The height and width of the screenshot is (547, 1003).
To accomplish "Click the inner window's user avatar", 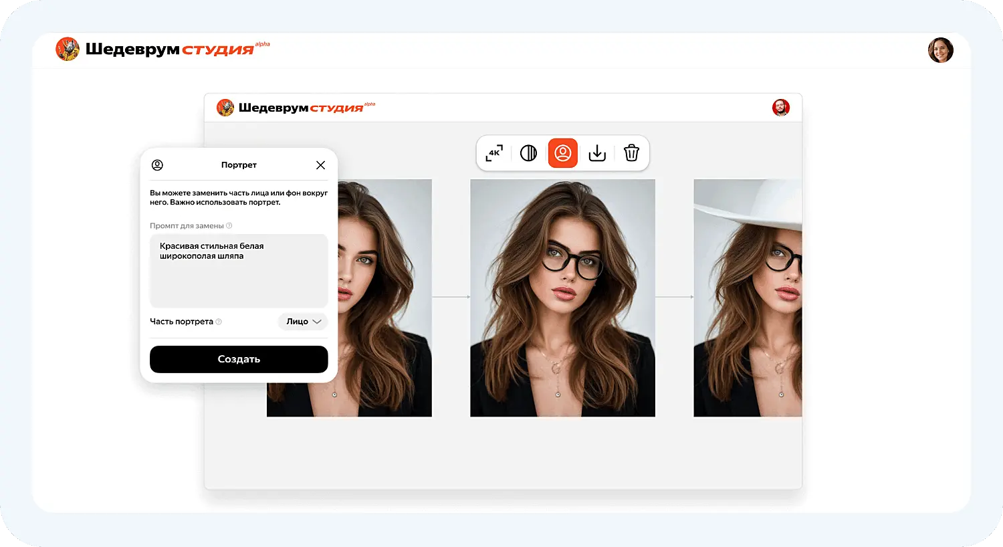I will coord(781,108).
